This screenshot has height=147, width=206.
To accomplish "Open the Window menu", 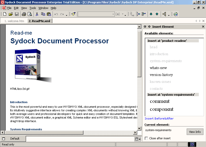I will click(x=43, y=8).
